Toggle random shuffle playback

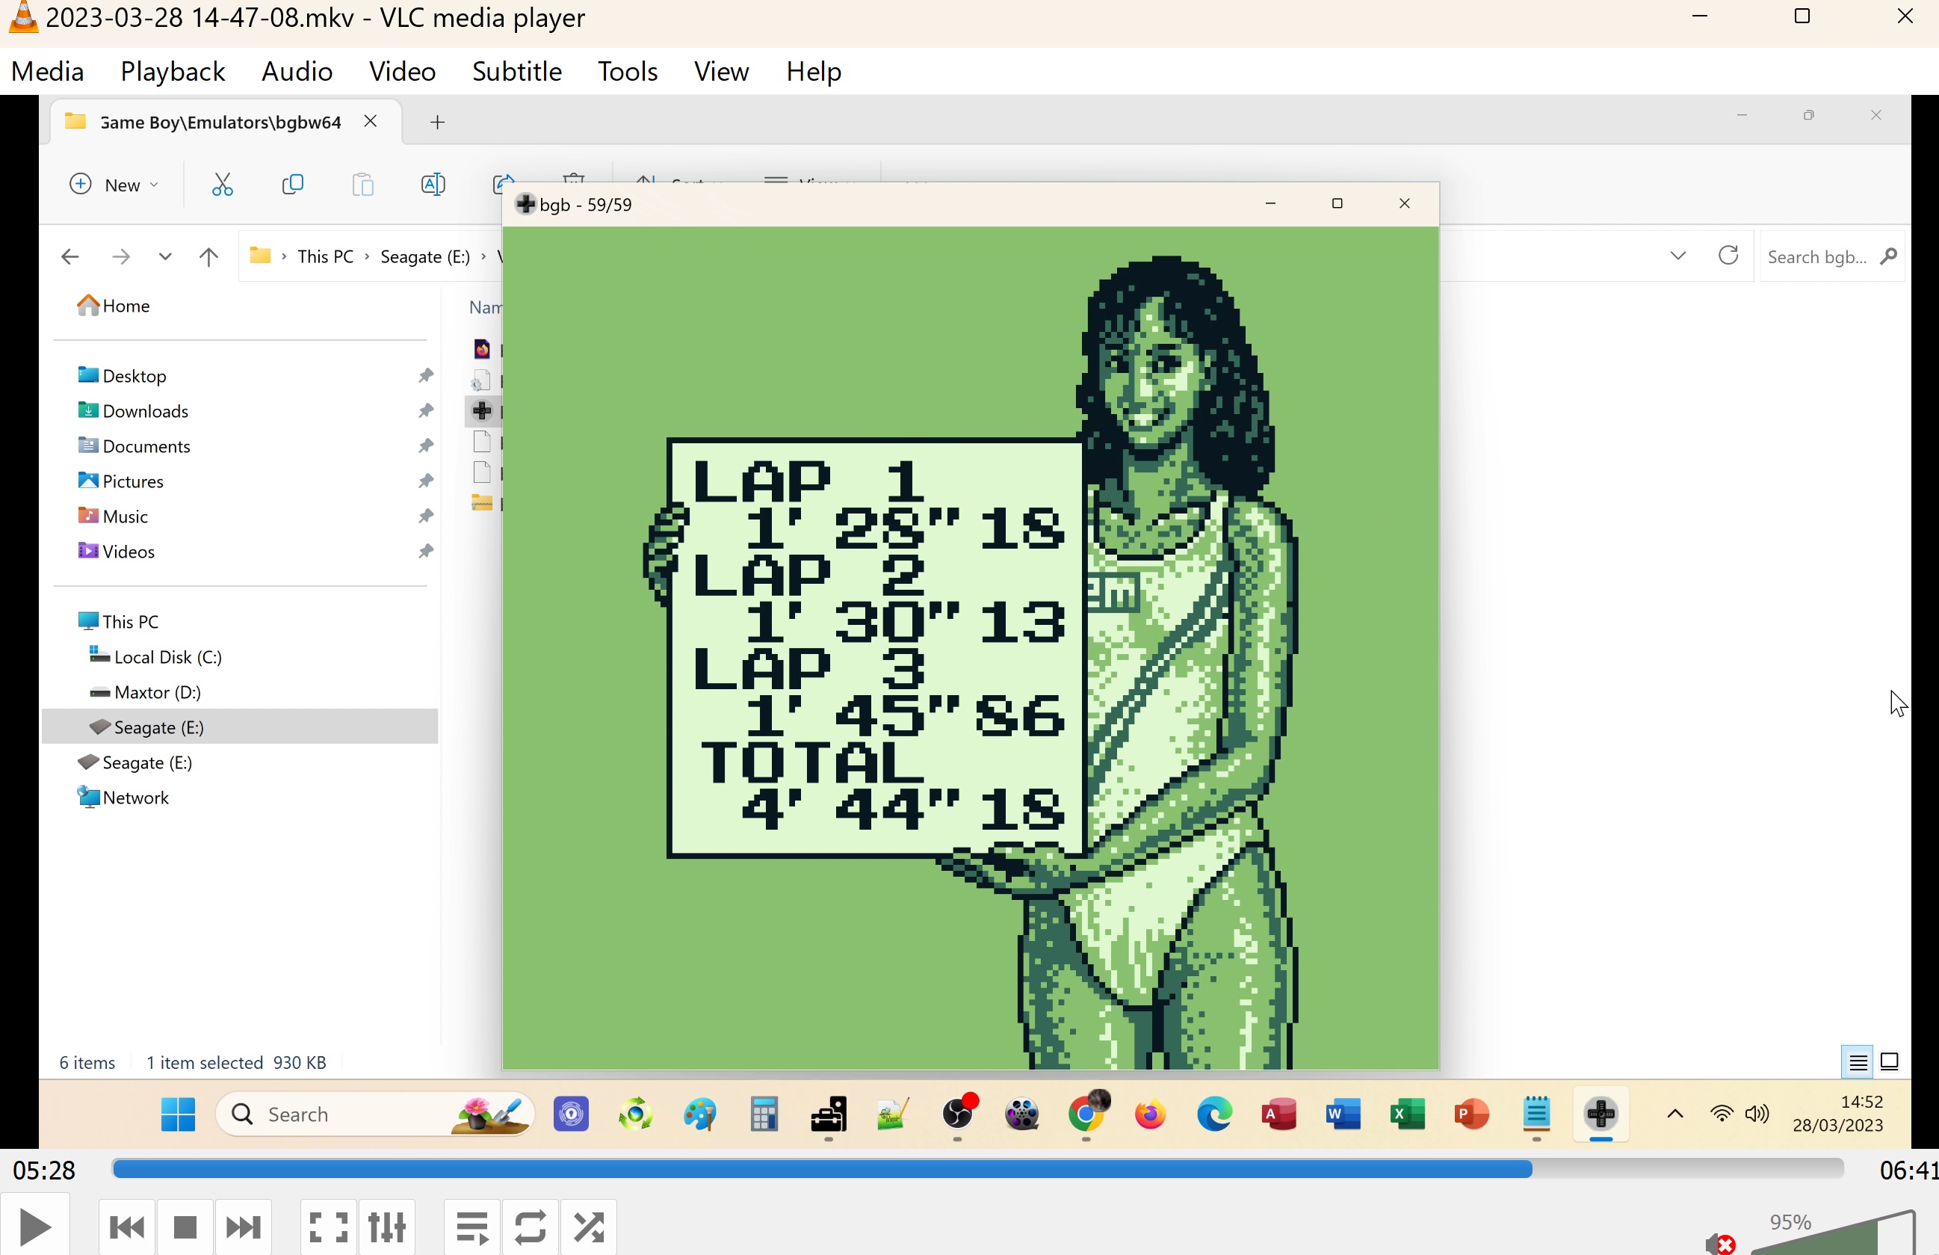coord(589,1227)
